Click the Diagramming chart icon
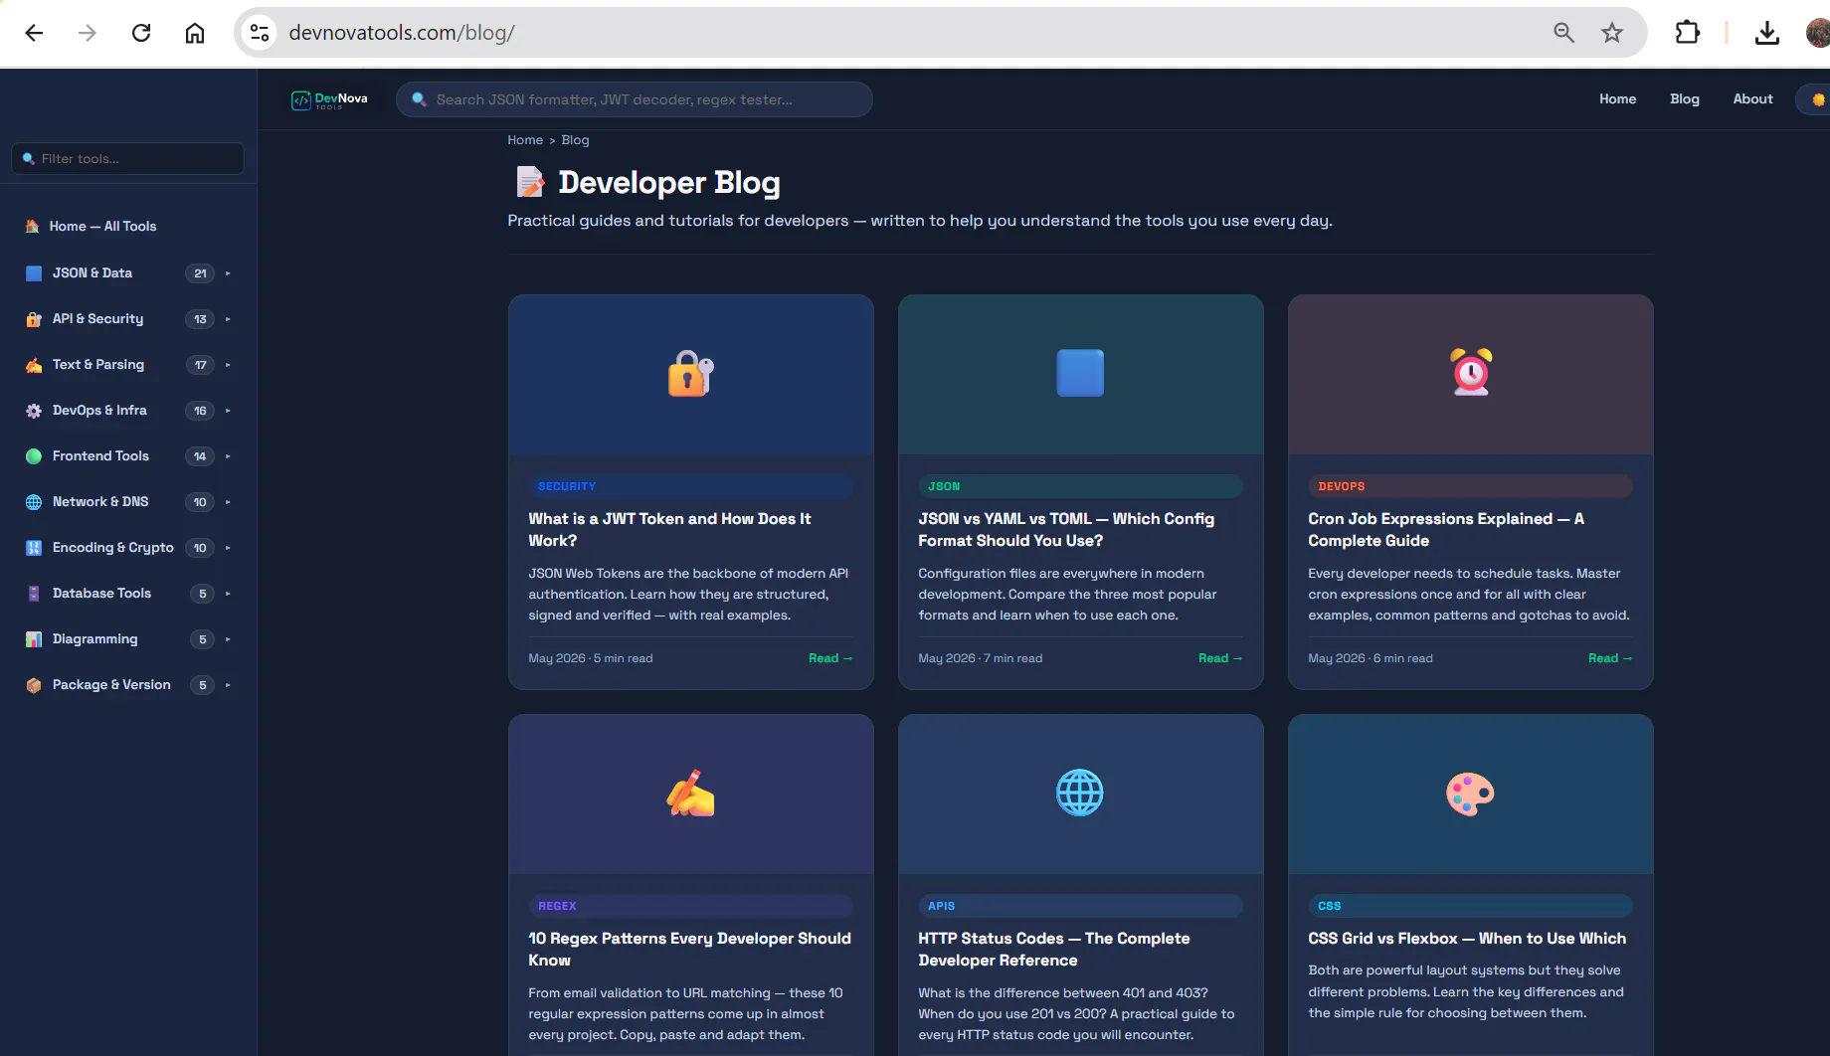 coord(34,639)
